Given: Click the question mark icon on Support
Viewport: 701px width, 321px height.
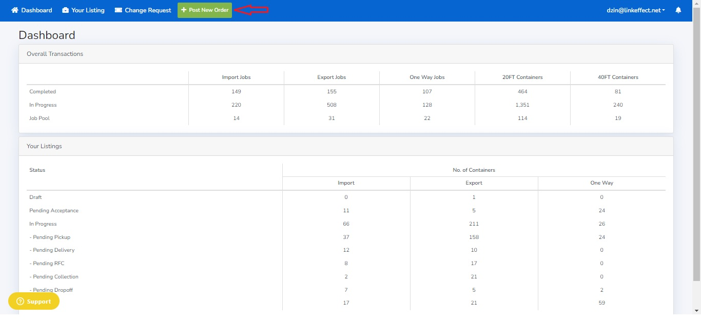Looking at the screenshot, I should click(21, 302).
